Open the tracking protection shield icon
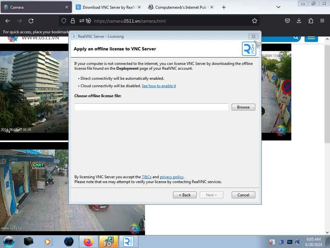The image size is (330, 248). tap(64, 21)
